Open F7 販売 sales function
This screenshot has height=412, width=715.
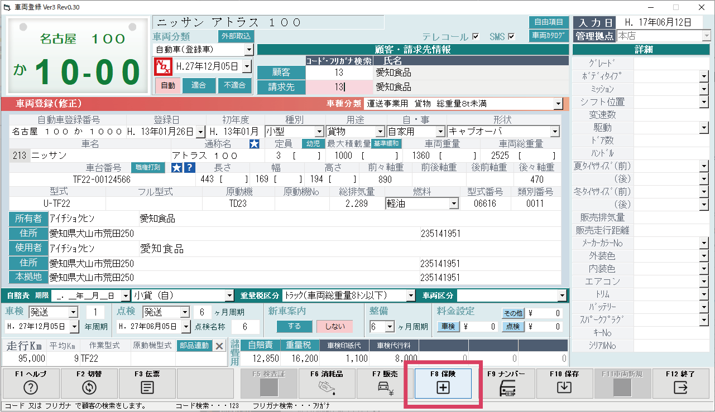(x=384, y=383)
